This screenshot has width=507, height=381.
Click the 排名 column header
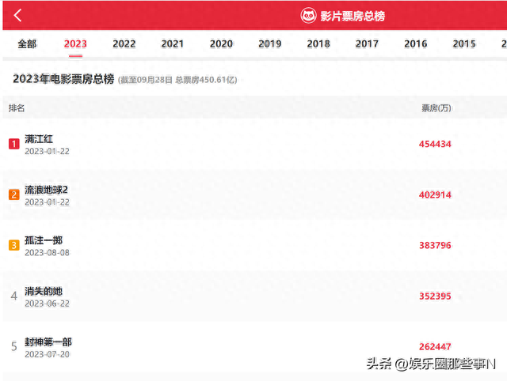tap(17, 108)
